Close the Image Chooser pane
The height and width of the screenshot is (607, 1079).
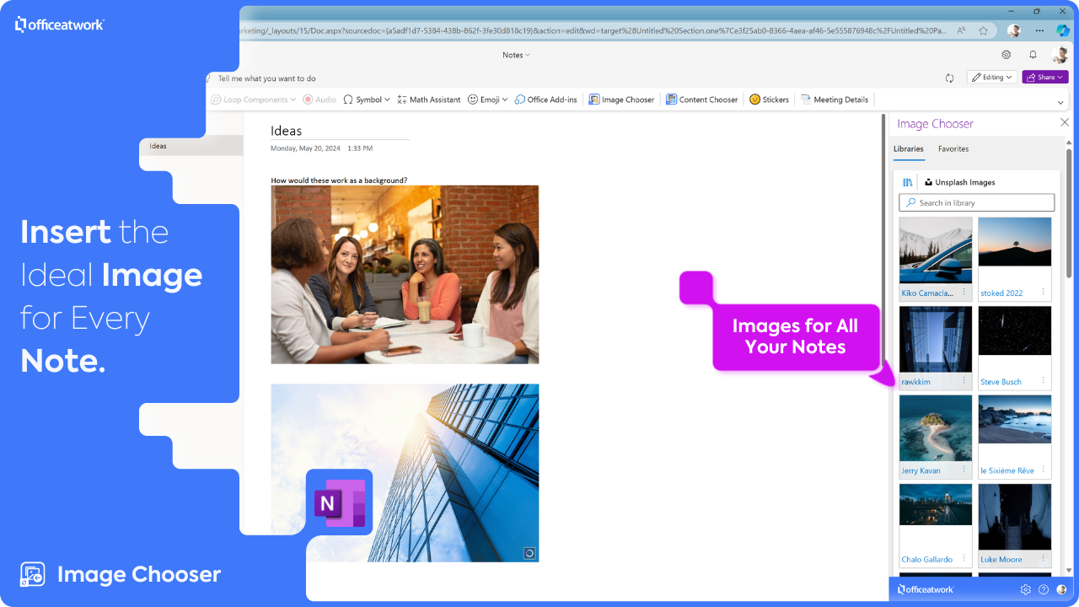click(1065, 123)
